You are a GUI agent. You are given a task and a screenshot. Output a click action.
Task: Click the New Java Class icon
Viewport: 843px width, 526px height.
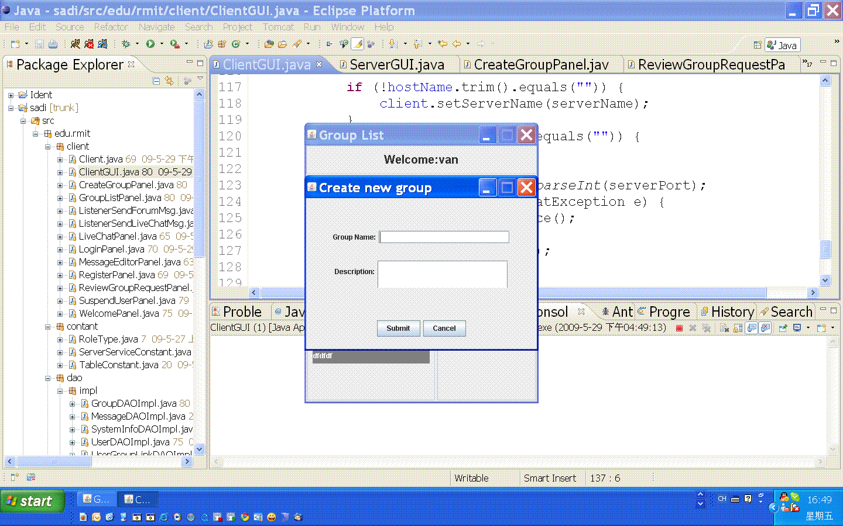click(236, 44)
